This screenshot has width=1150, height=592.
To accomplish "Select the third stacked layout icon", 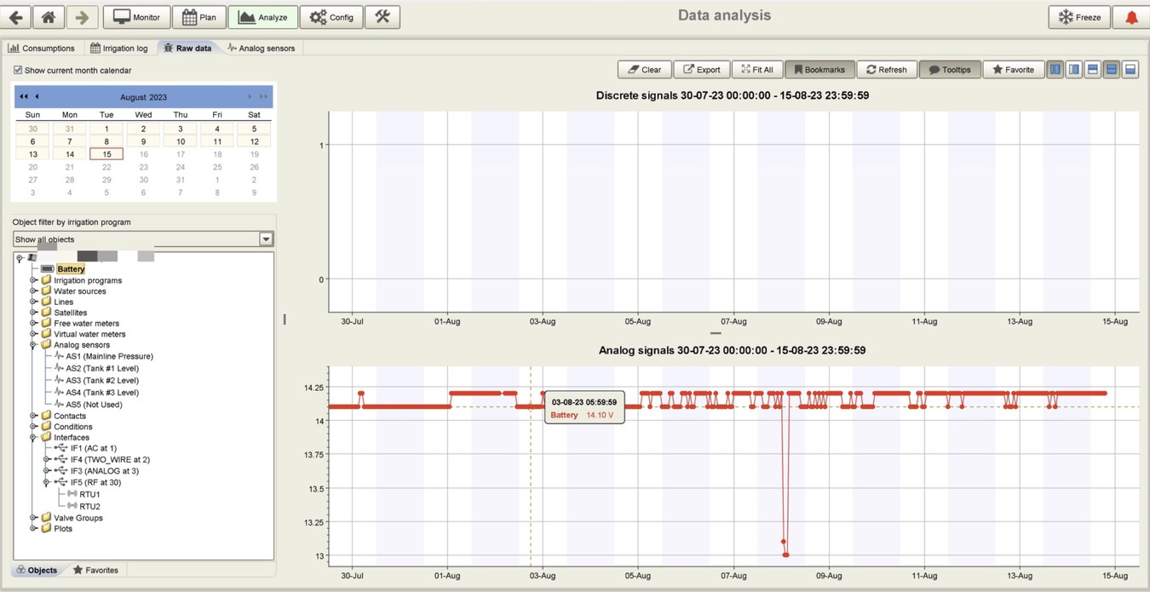I will (x=1093, y=70).
